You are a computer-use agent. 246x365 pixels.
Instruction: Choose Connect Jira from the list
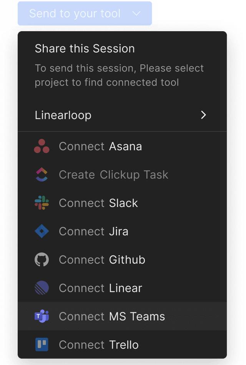pos(93,231)
